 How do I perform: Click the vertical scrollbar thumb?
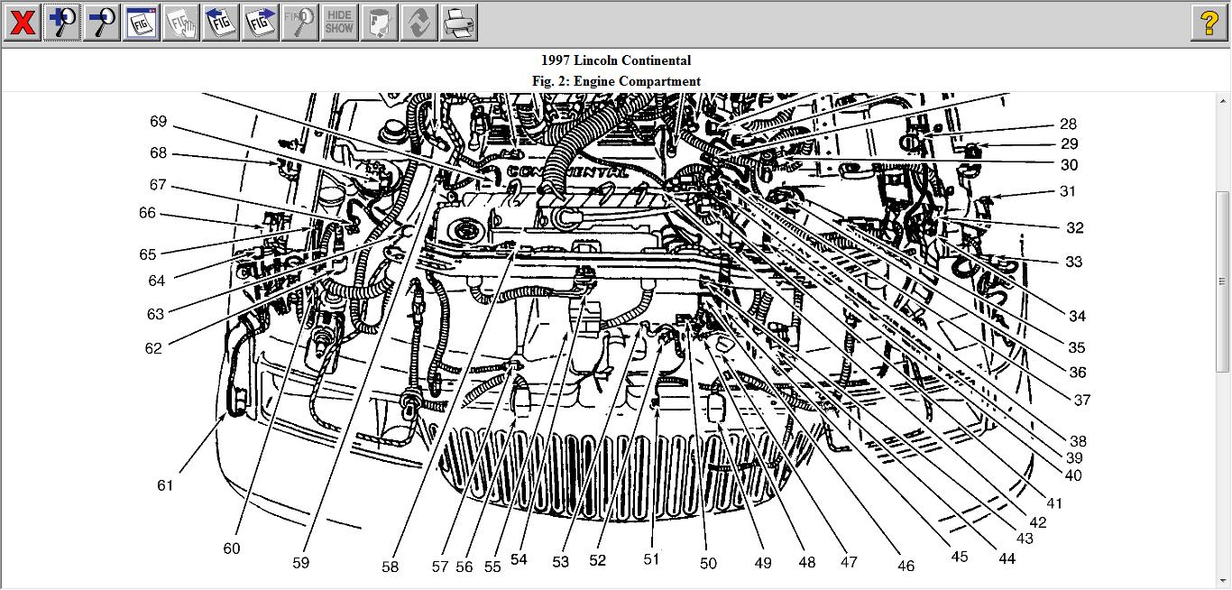click(1223, 280)
